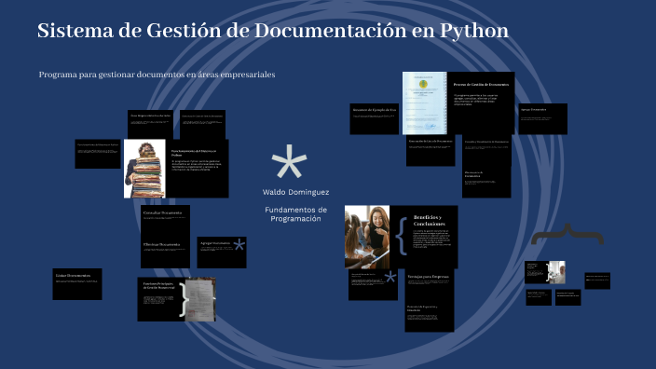Screen dimensions: 656x369
Task: Click the large dark curly brace shape
Action: (567, 234)
